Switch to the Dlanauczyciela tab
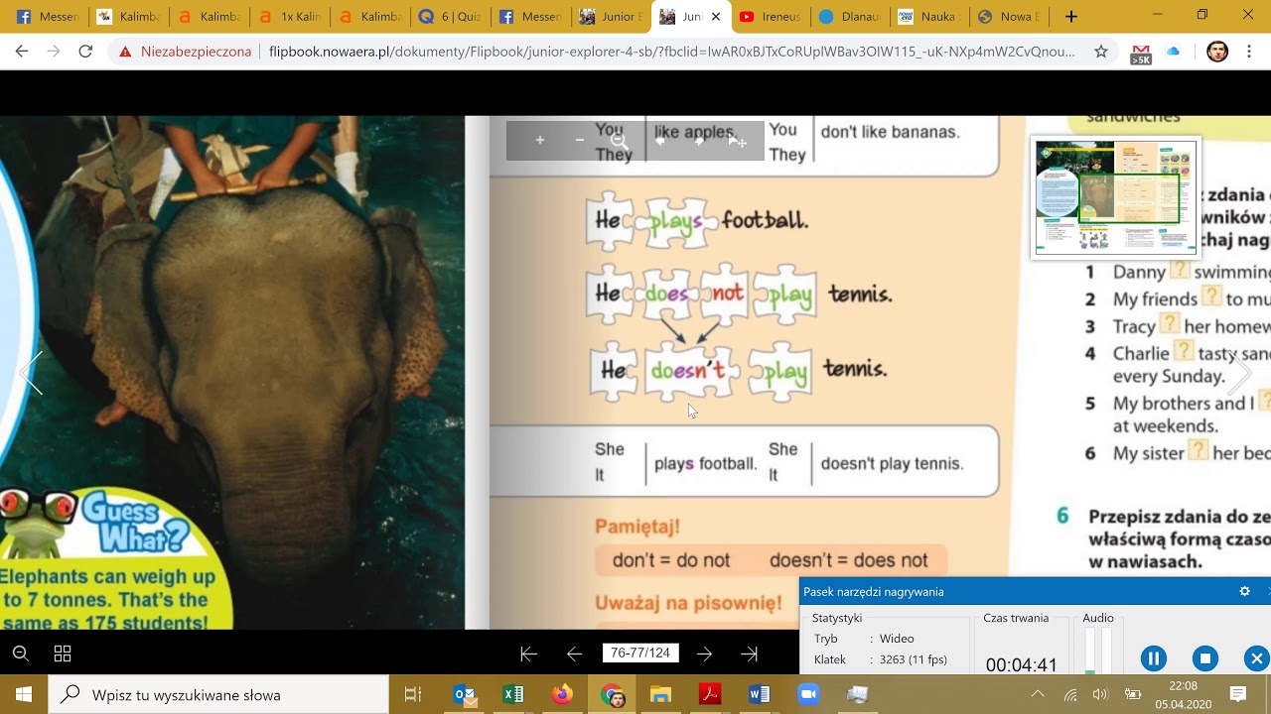The image size is (1271, 714). (851, 17)
